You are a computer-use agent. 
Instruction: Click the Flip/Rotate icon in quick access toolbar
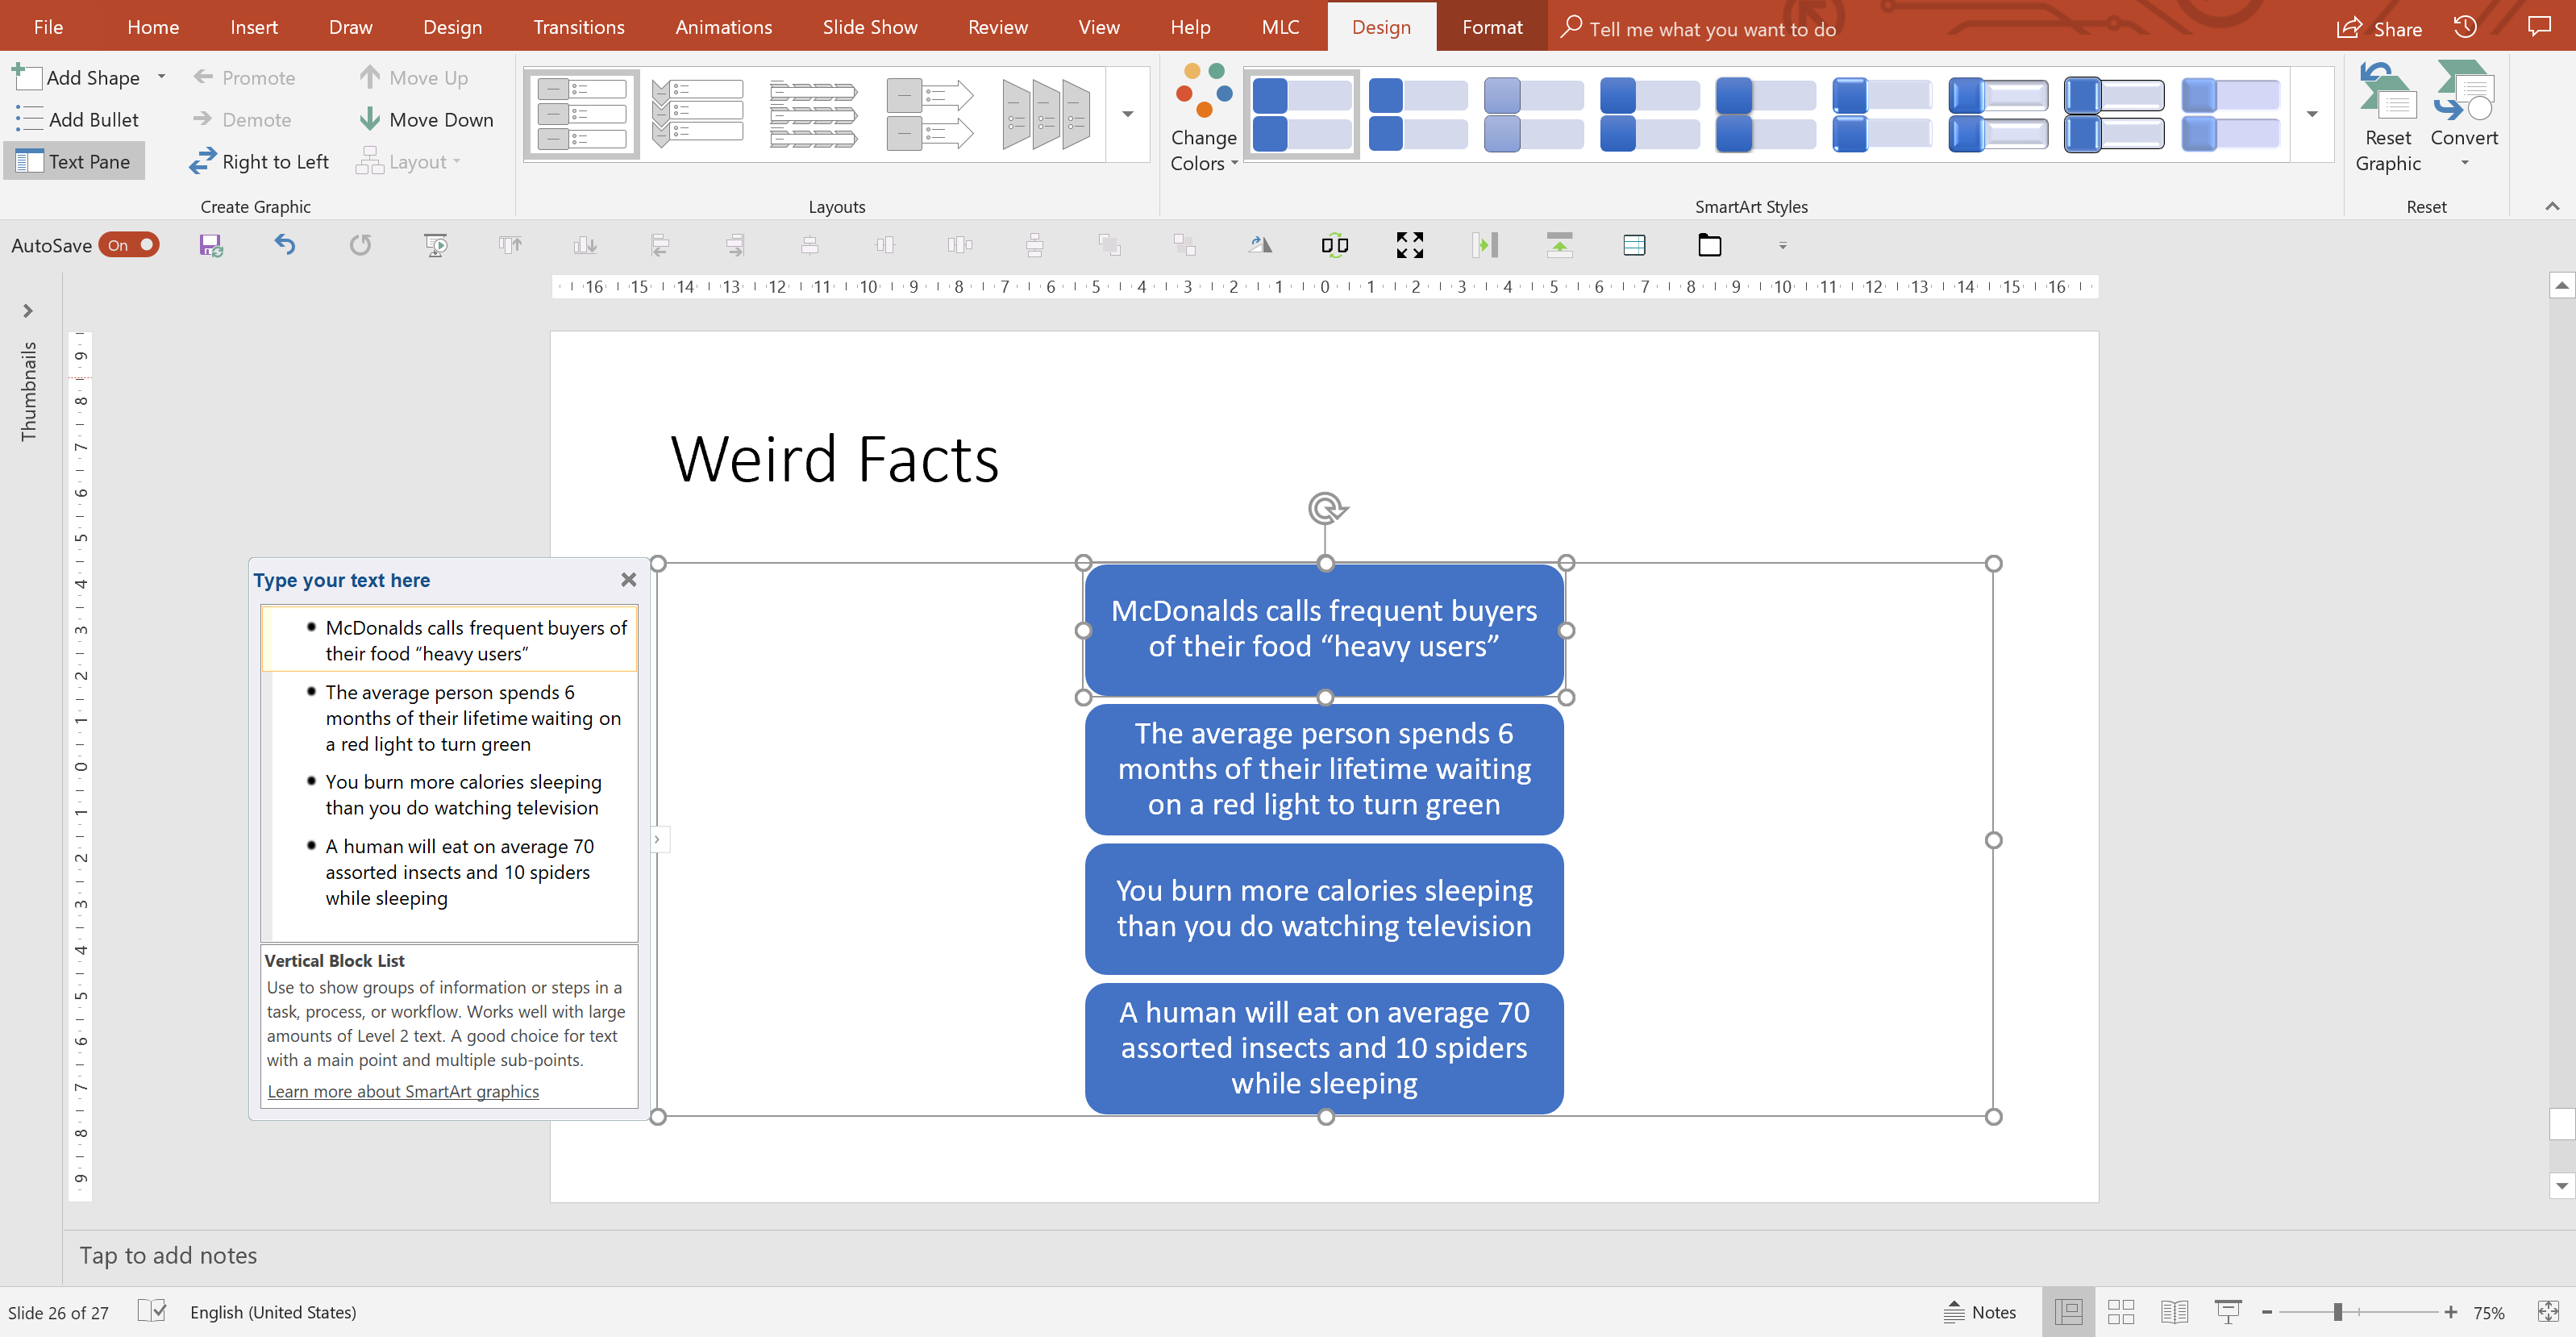click(x=1260, y=245)
